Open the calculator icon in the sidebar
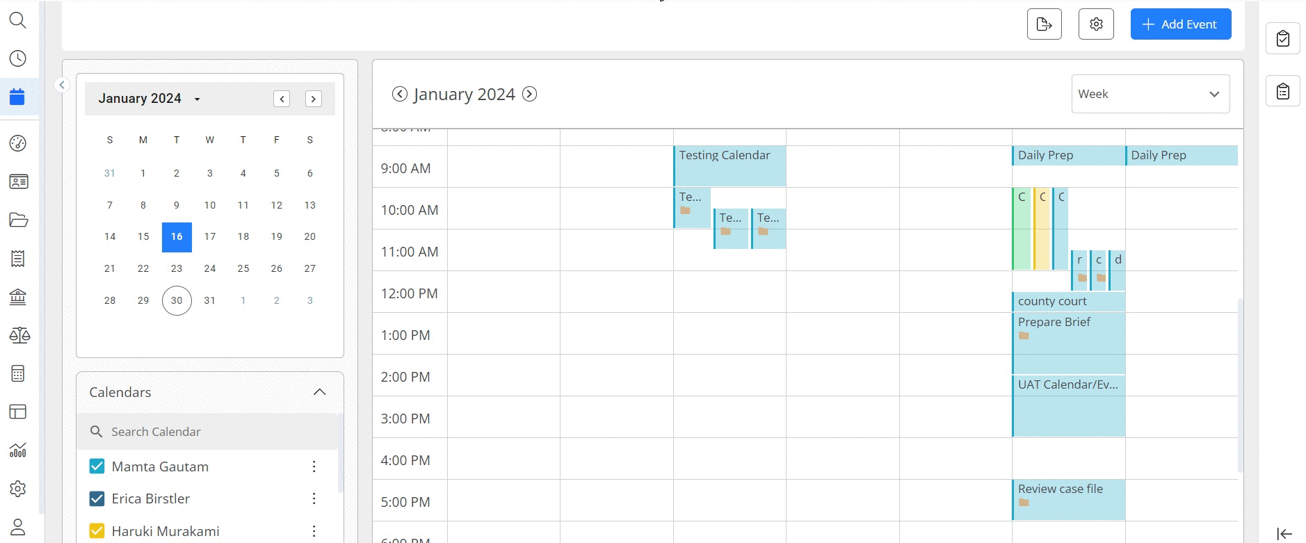The height and width of the screenshot is (543, 1306). coord(18,373)
